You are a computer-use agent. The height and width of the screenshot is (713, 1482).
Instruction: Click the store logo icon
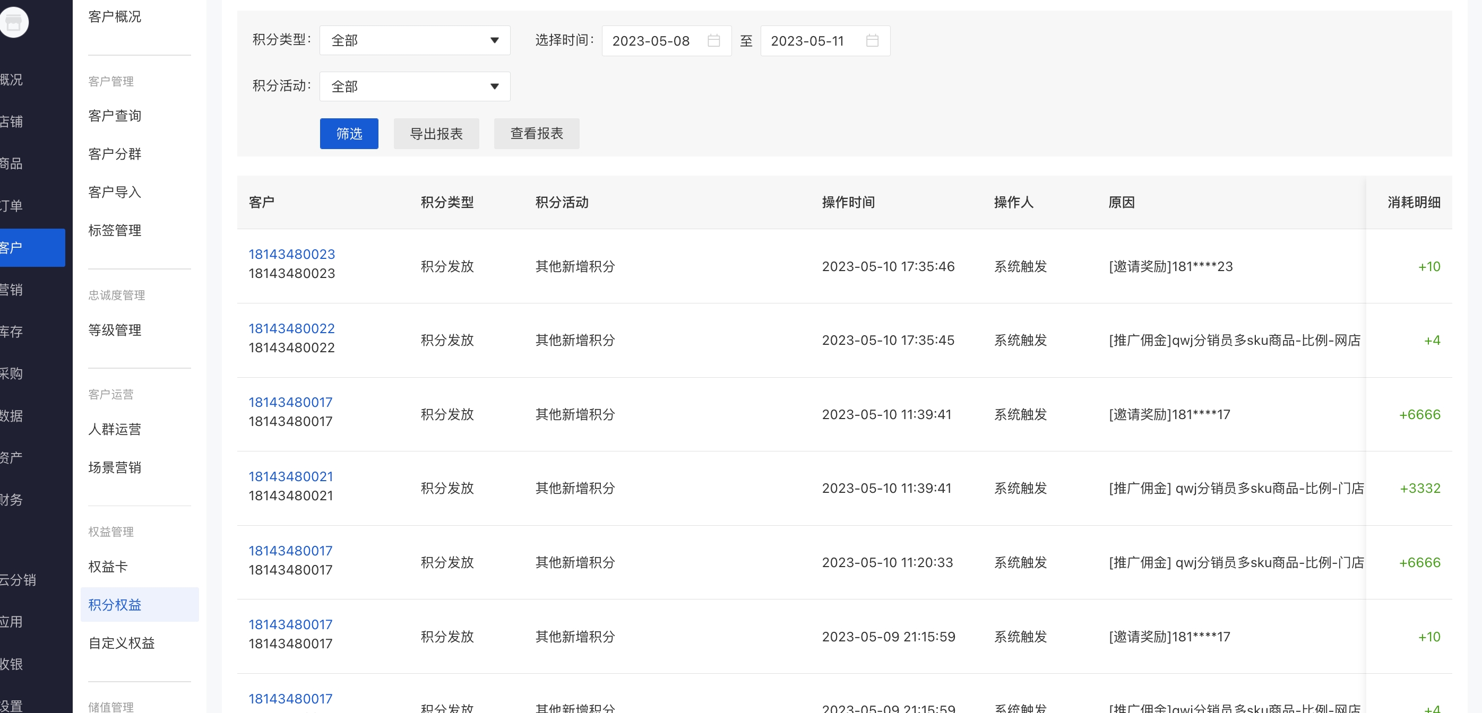coord(13,22)
